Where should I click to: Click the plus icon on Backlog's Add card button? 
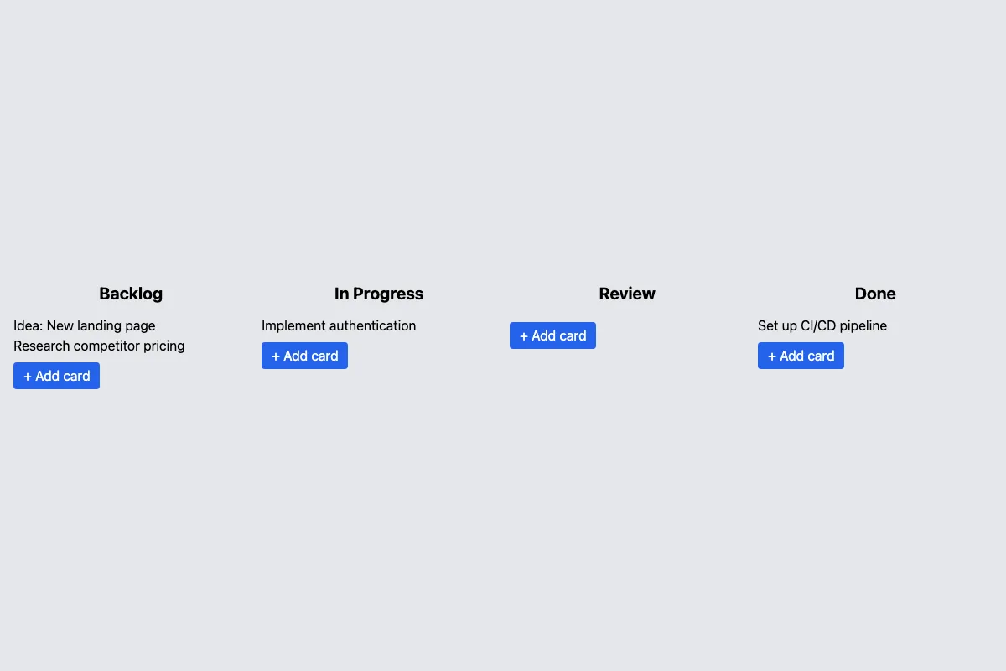[x=28, y=377]
